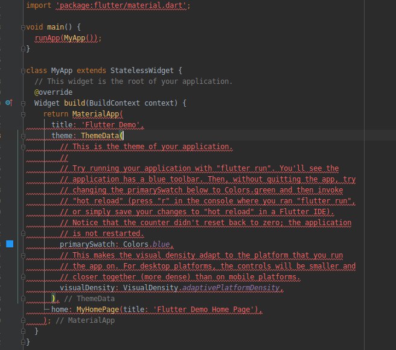396x350 pixels.
Task: Collapse the return MaterialApp fold marker
Action: coord(23,115)
